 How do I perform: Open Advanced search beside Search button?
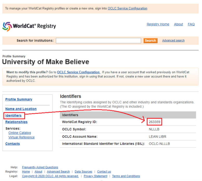click(173, 41)
